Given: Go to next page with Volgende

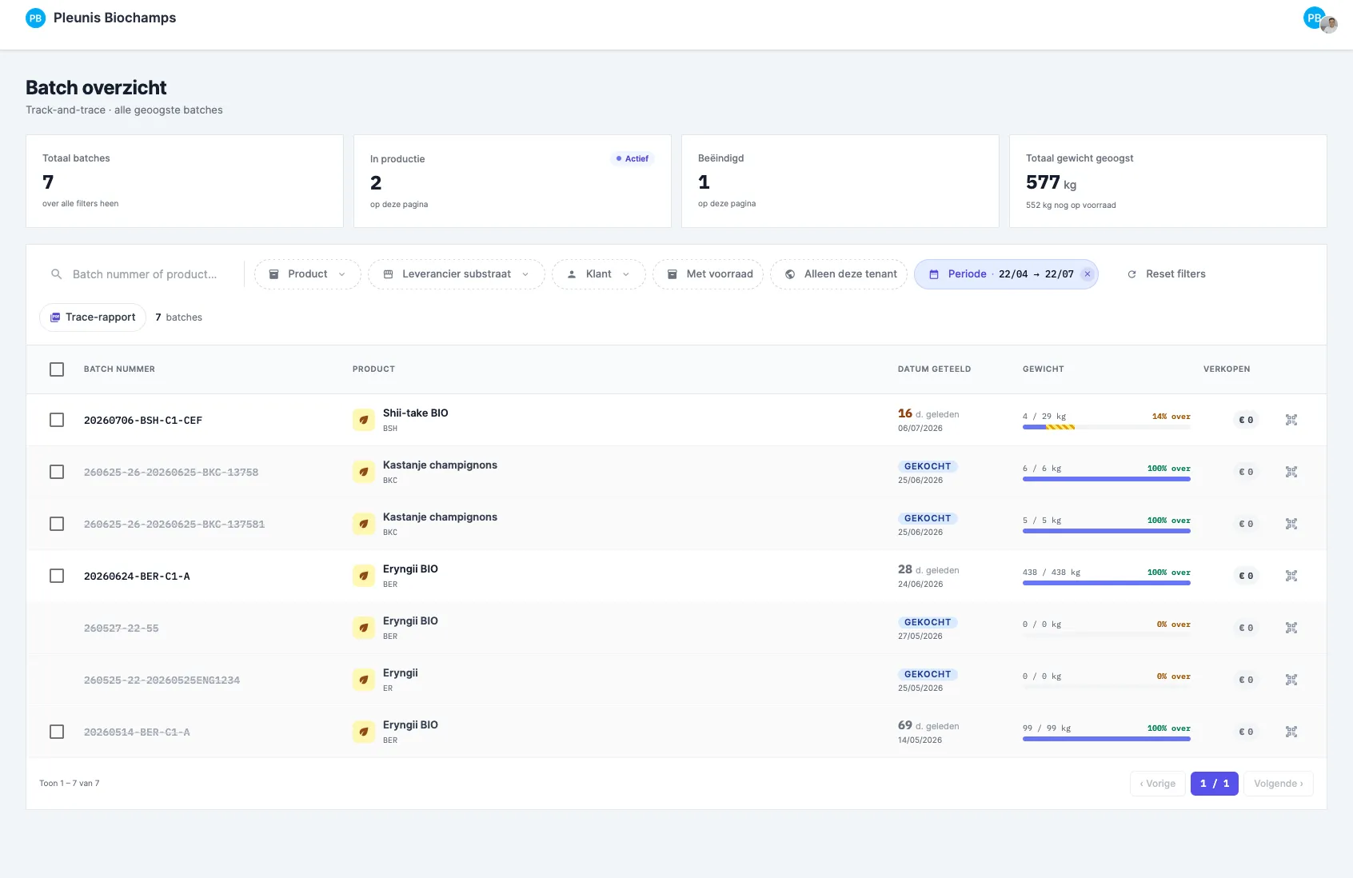Looking at the screenshot, I should click(1279, 784).
